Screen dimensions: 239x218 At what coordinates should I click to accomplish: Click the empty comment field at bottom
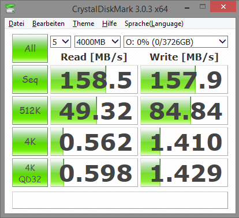[120, 200]
